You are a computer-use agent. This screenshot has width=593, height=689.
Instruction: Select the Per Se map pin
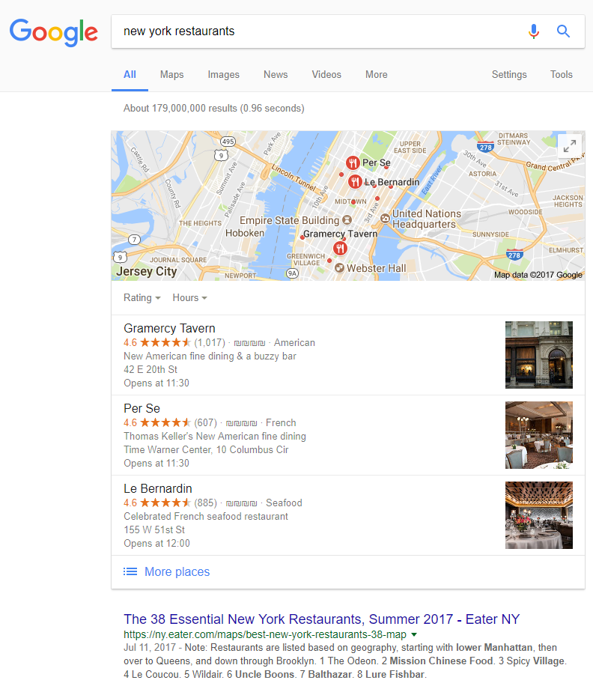[x=353, y=163]
